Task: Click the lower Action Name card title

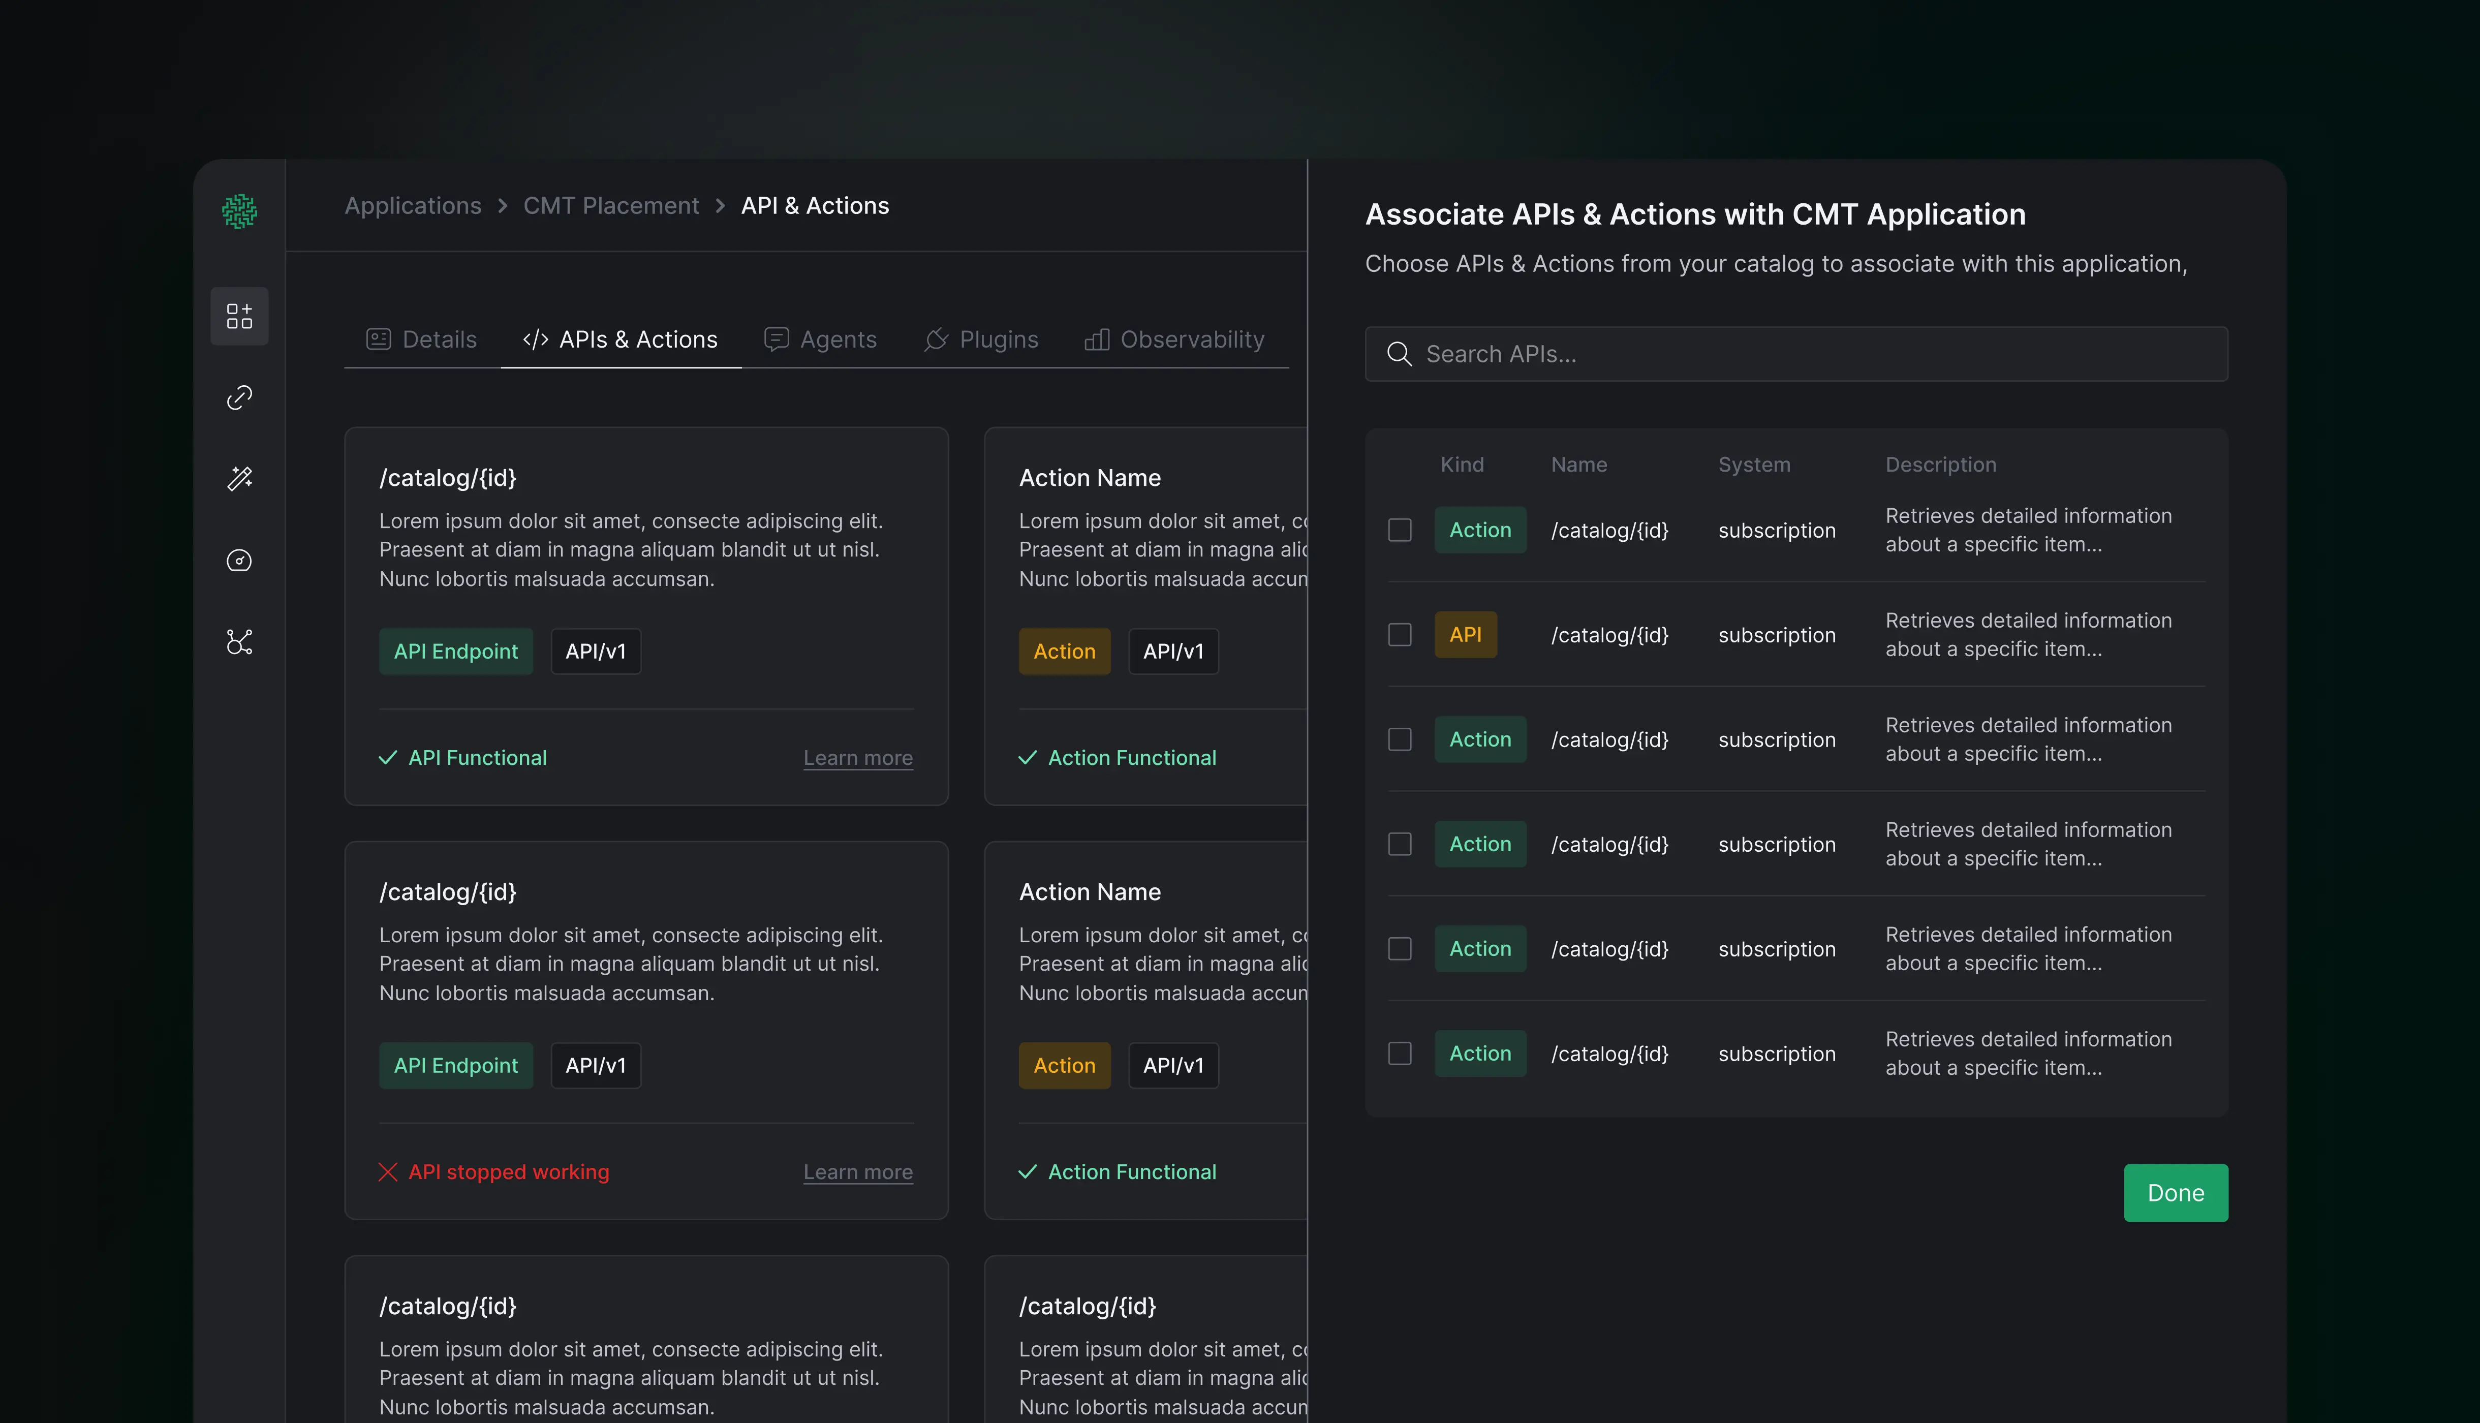Action: [x=1091, y=892]
